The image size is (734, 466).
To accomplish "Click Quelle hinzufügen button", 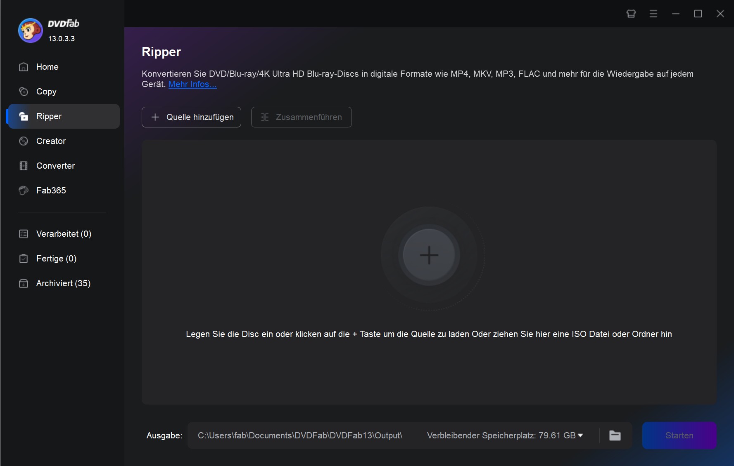I will click(x=191, y=117).
